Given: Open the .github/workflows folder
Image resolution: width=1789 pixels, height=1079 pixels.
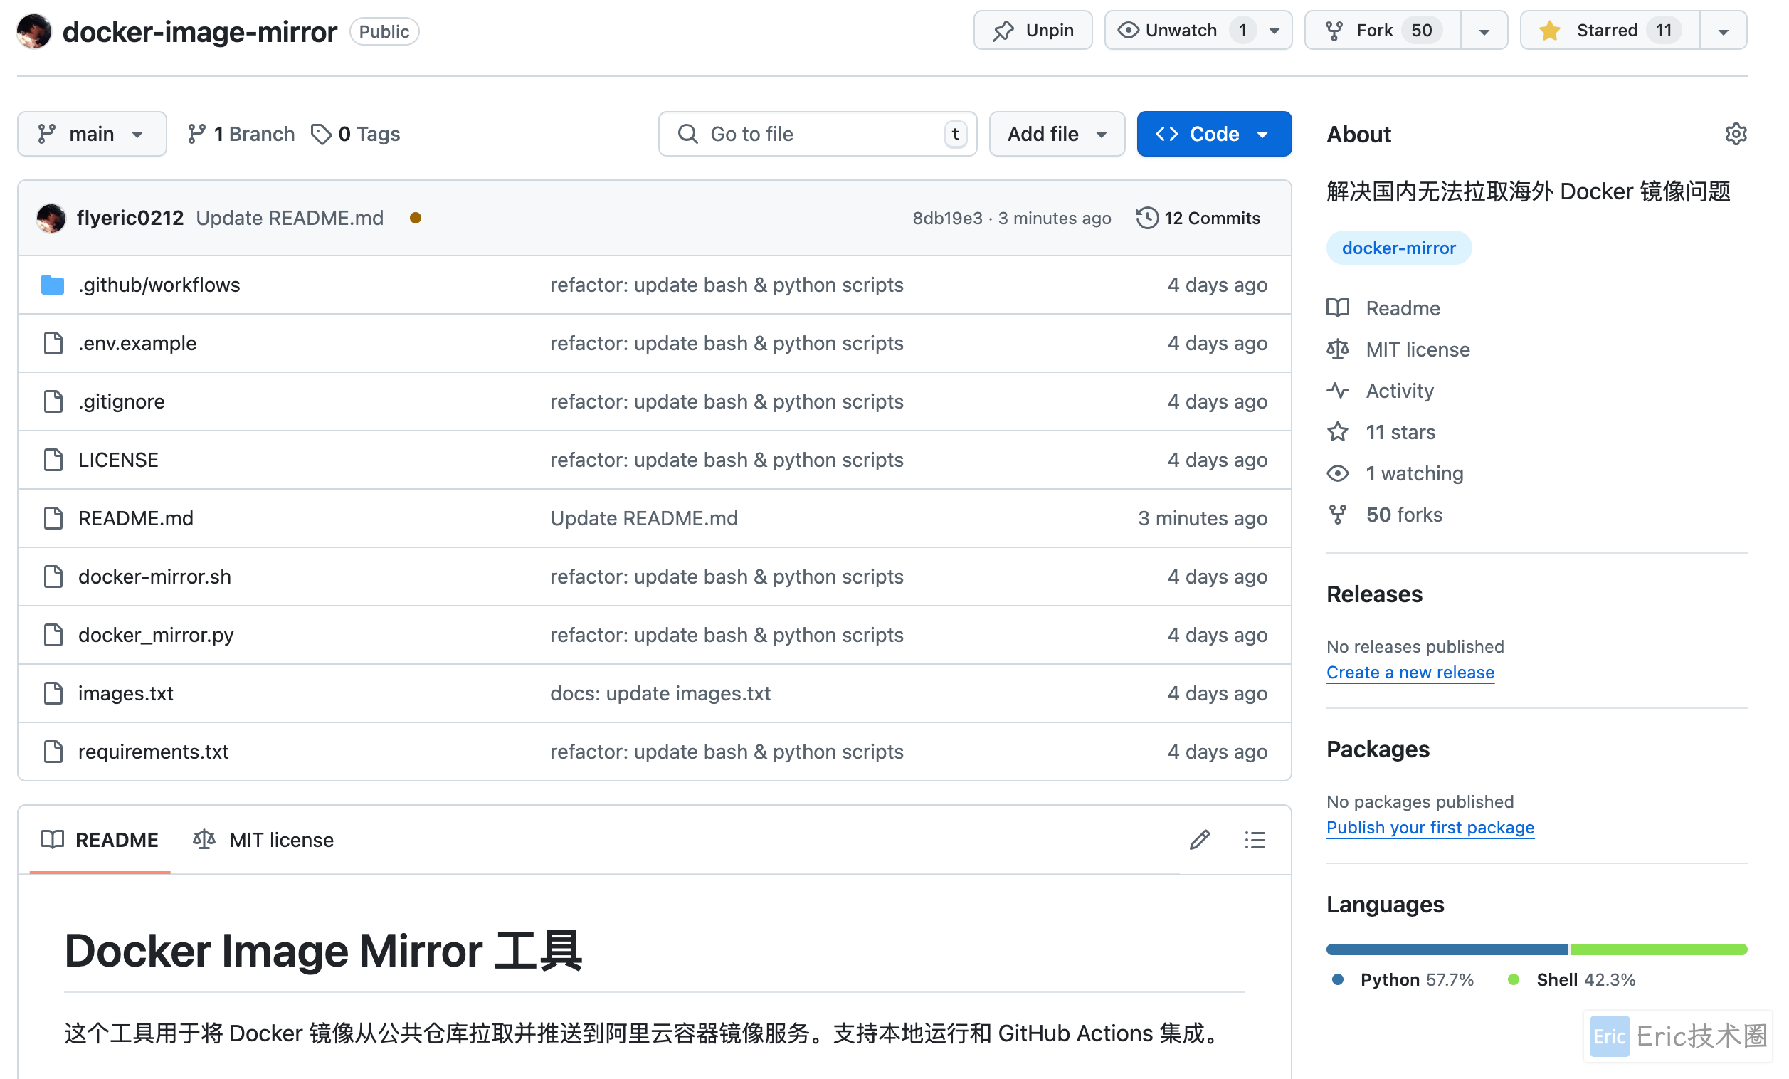Looking at the screenshot, I should tap(159, 285).
